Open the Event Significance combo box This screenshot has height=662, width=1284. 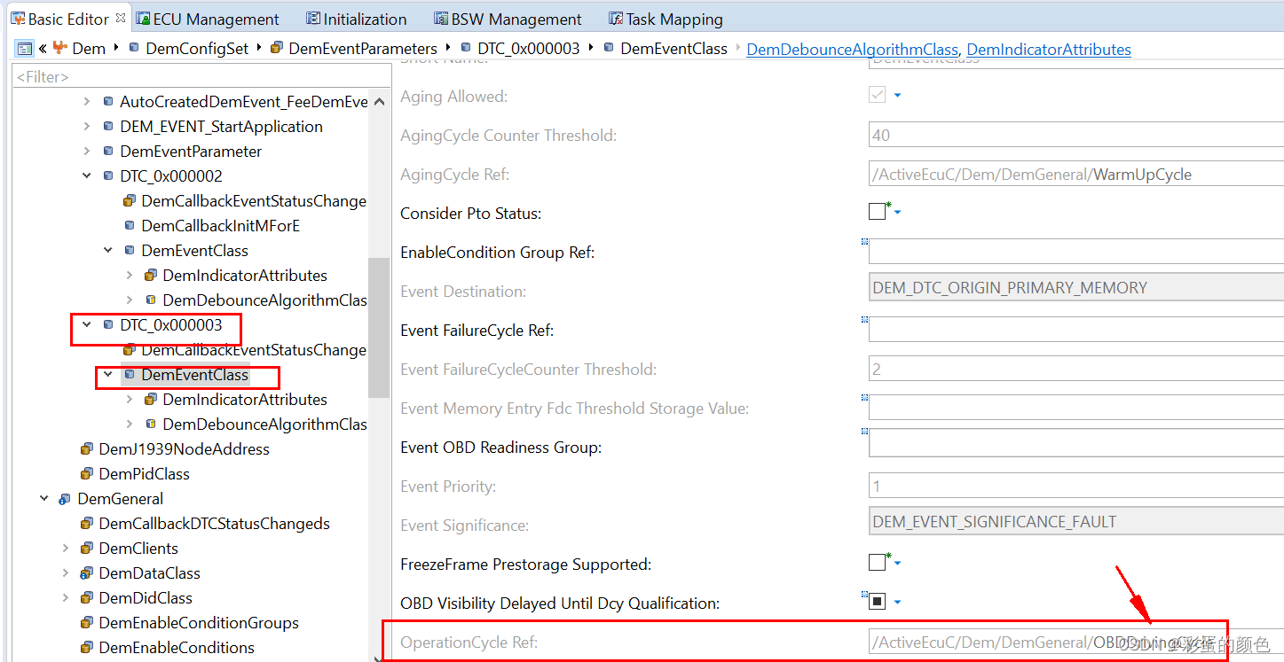[1076, 522]
